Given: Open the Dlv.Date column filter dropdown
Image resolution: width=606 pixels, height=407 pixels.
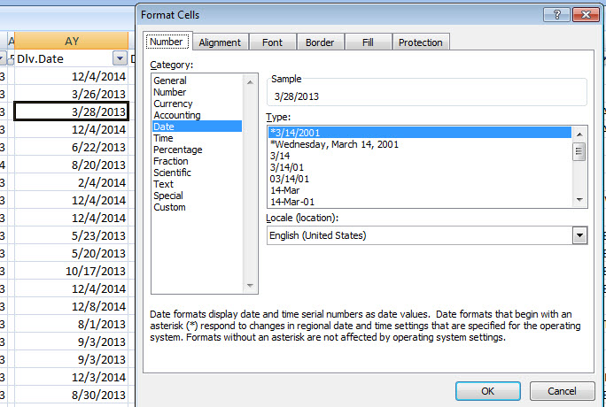Looking at the screenshot, I should pos(120,58).
